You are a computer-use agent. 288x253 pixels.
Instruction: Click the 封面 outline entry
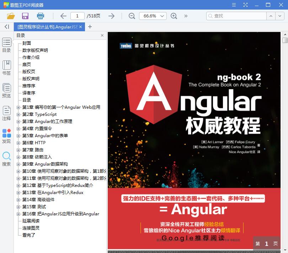click(x=27, y=43)
